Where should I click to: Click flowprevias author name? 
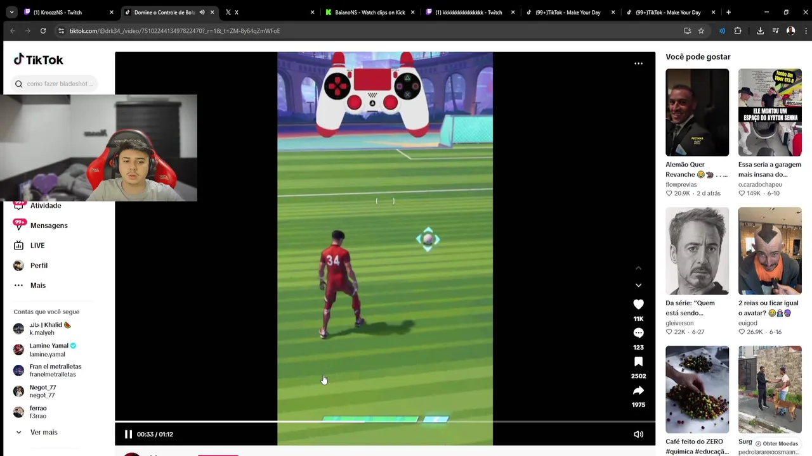pos(681,184)
